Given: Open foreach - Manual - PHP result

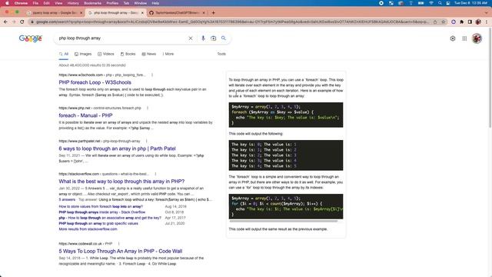Looking at the screenshot, I should pos(85,115).
